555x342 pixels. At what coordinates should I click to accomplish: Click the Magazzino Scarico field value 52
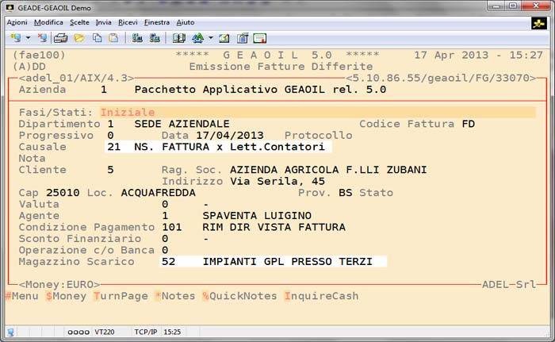(167, 261)
